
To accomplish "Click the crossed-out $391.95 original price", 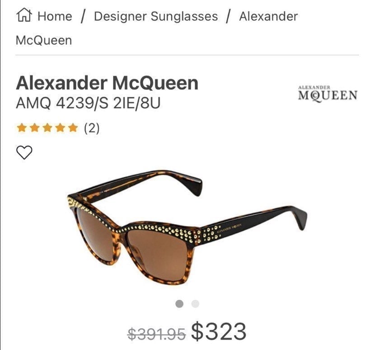I will [x=156, y=333].
